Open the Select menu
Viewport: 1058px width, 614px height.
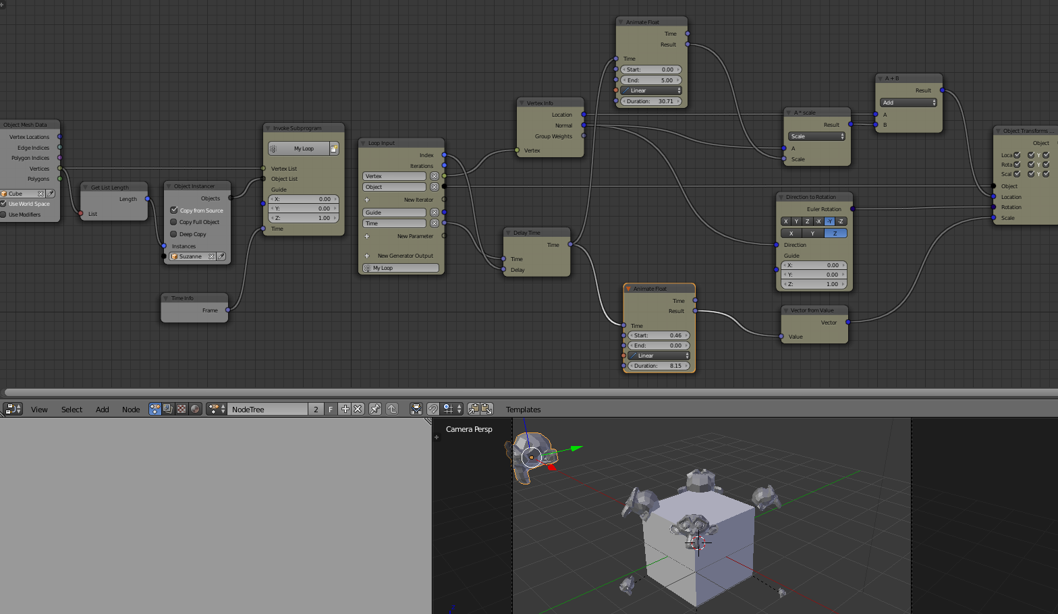72,410
